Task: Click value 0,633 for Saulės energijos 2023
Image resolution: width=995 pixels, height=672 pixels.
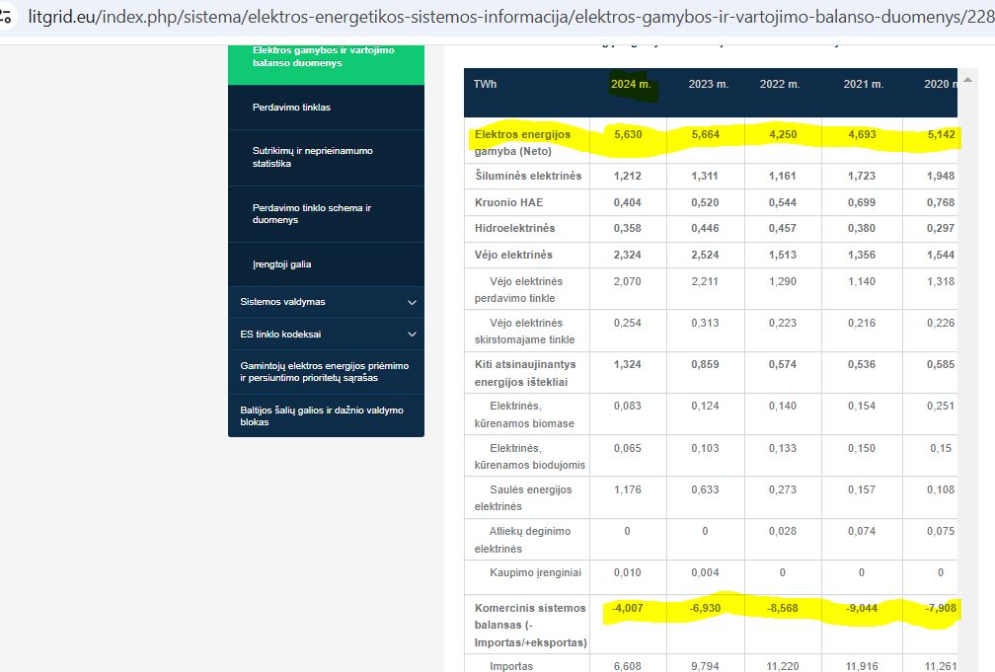Action: click(x=705, y=489)
